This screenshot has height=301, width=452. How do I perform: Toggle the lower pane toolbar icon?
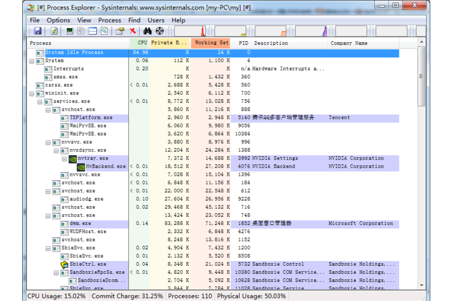point(92,31)
